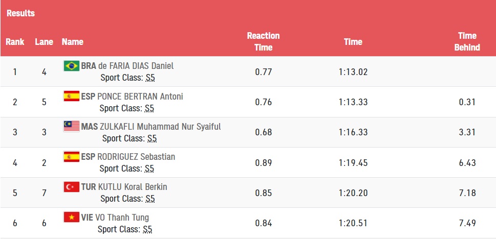Click the Turkey flag icon
Image resolution: width=496 pixels, height=240 pixels.
72,187
